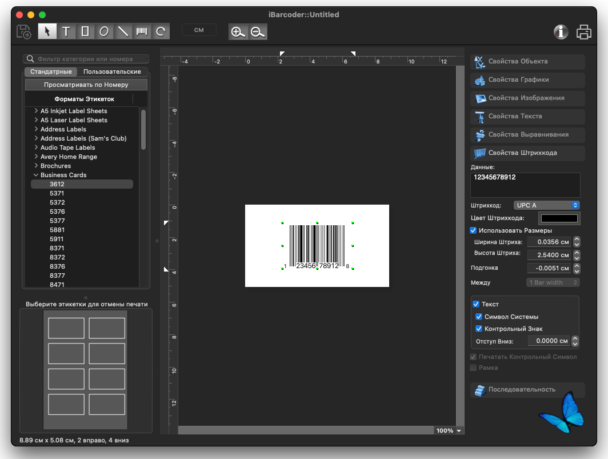Select the Rectangle tool
Viewport: 608px width, 459px height.
pos(85,31)
